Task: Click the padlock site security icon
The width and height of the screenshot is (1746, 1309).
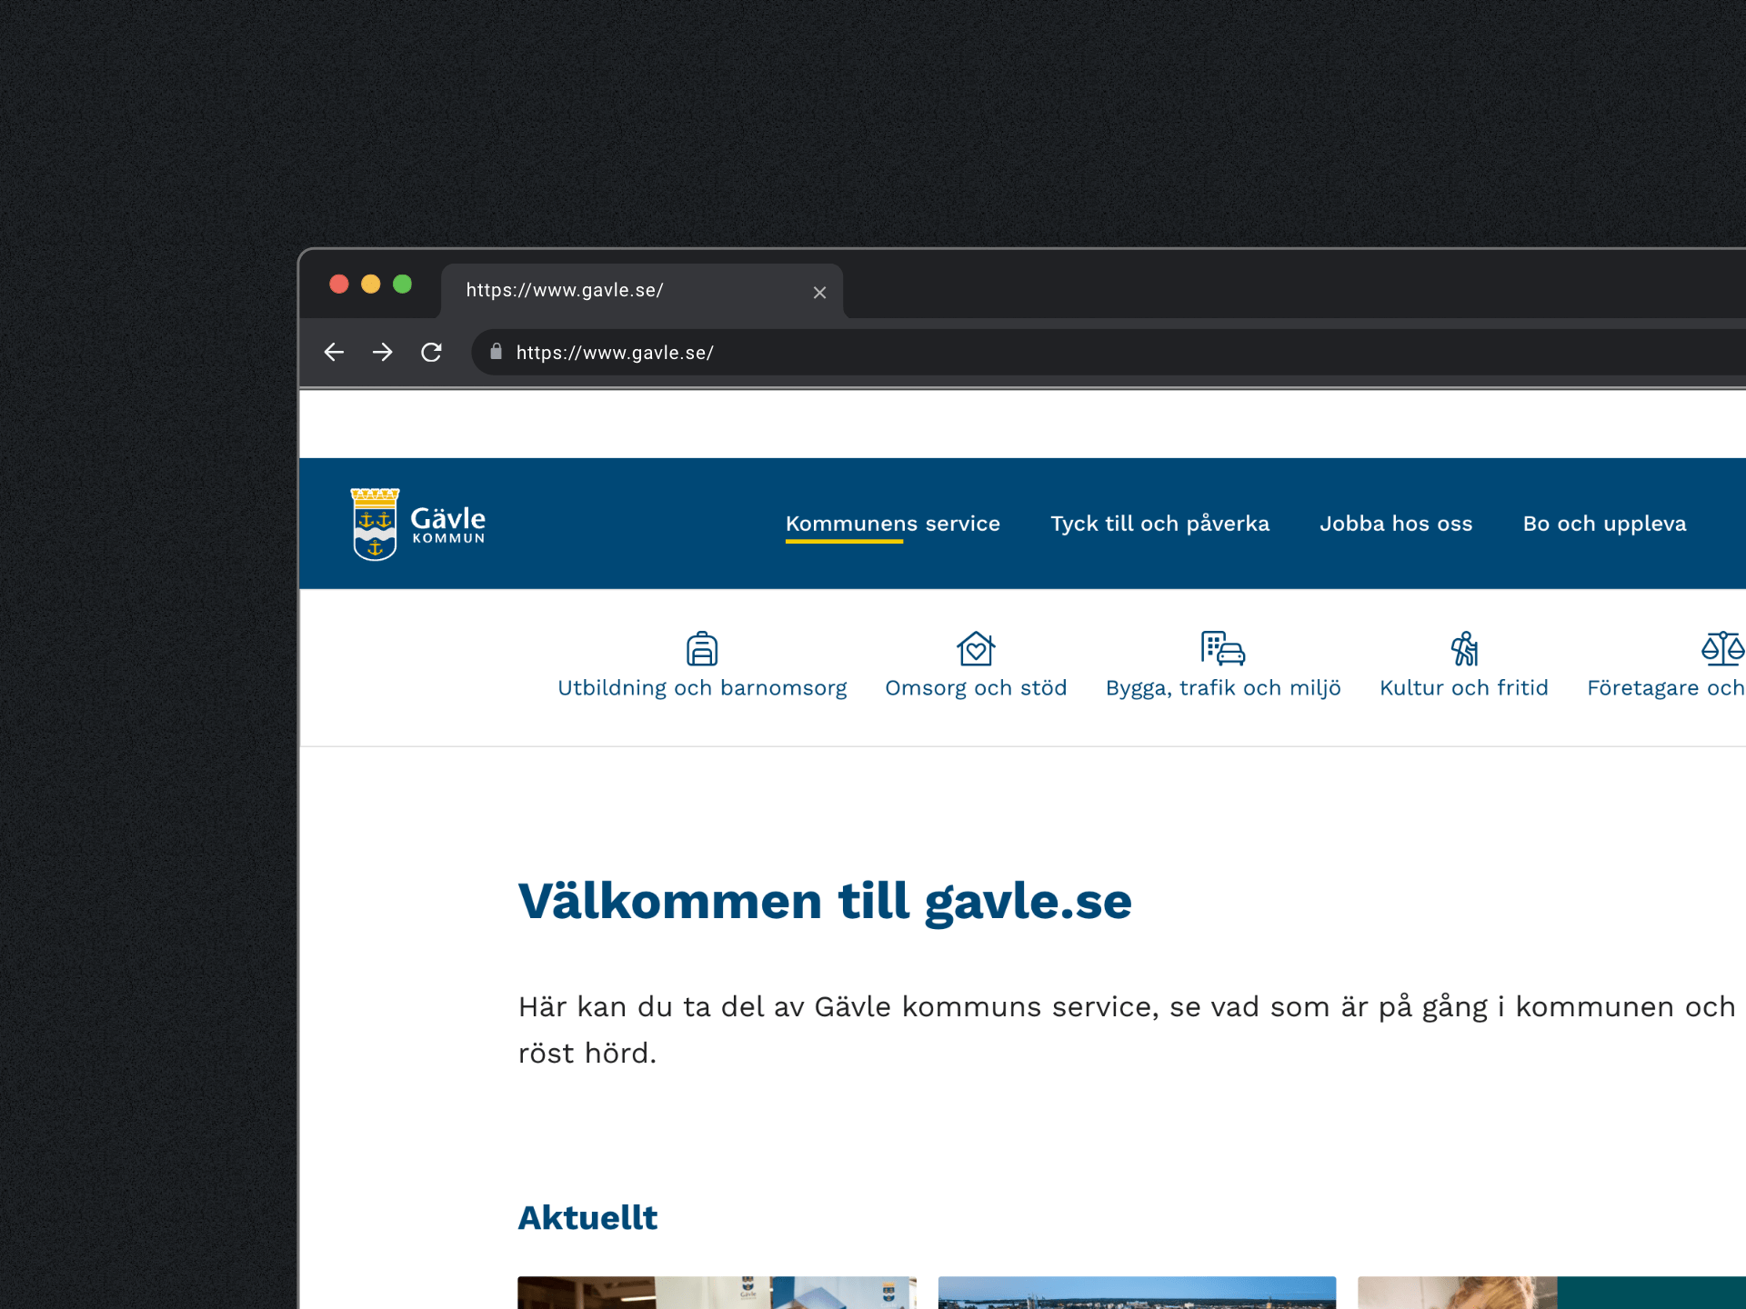Action: 496,353
